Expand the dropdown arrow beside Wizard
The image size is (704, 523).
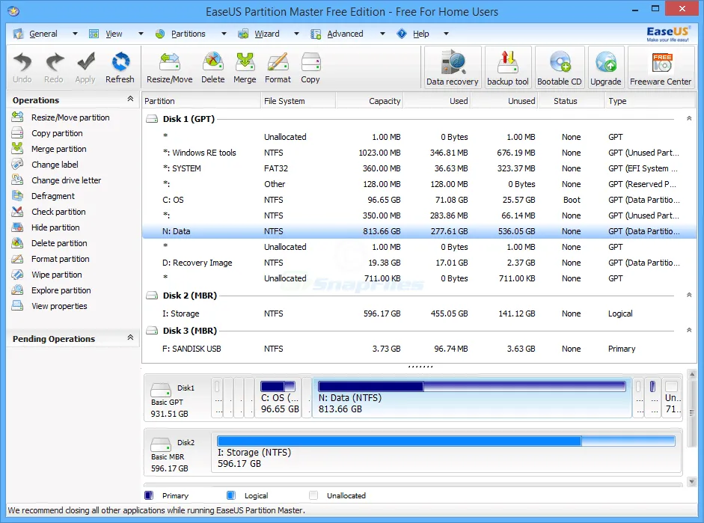coord(296,34)
